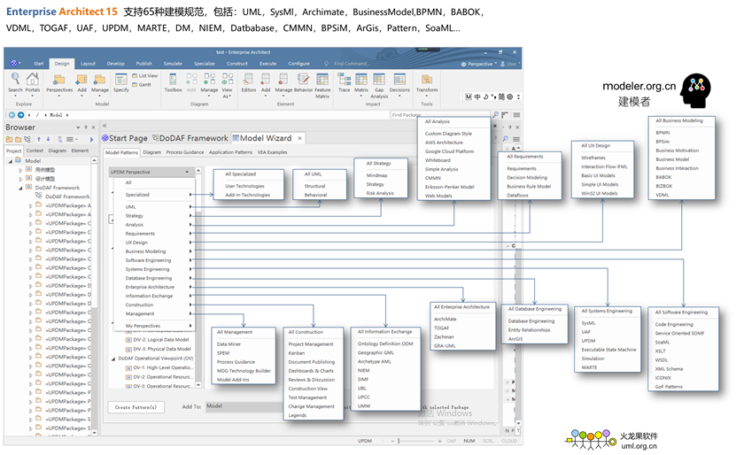Click the navigation back arrow button
Screen dimensions: 736x455
pyautogui.click(x=12, y=114)
